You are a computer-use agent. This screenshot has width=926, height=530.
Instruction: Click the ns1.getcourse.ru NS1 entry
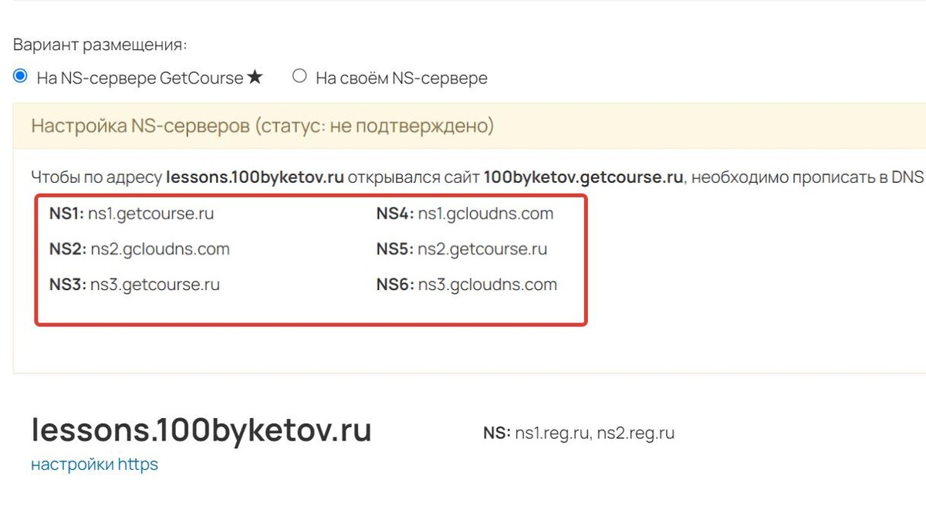[131, 214]
